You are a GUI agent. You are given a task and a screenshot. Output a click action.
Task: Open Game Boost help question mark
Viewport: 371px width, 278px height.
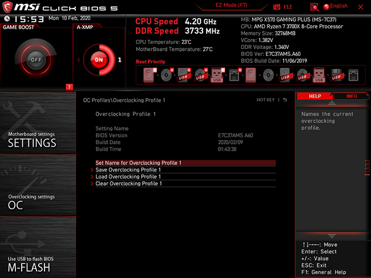69,87
